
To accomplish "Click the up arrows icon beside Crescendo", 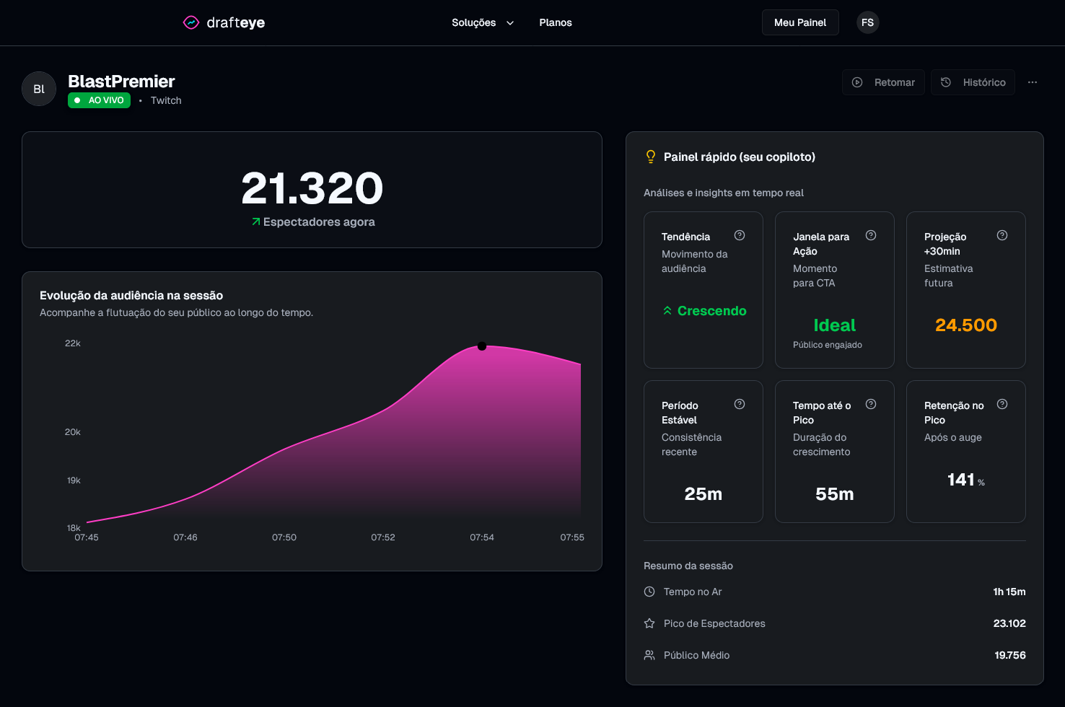I will point(667,311).
